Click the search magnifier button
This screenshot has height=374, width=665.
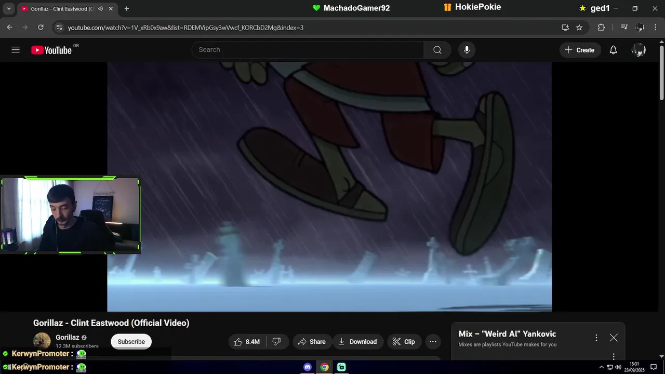[x=437, y=50]
